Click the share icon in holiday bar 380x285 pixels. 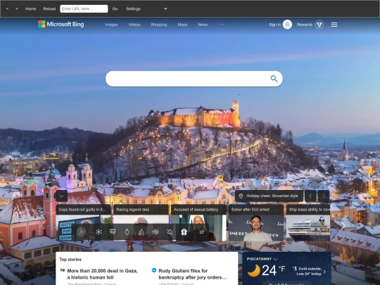click(202, 232)
